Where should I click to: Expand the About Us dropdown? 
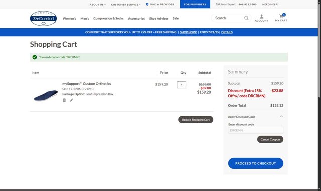[98, 5]
